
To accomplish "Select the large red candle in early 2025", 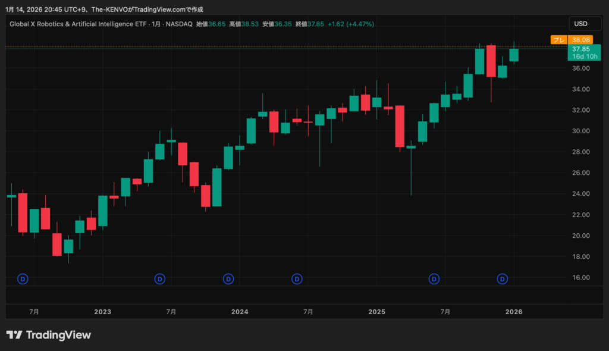I will 400,126.
